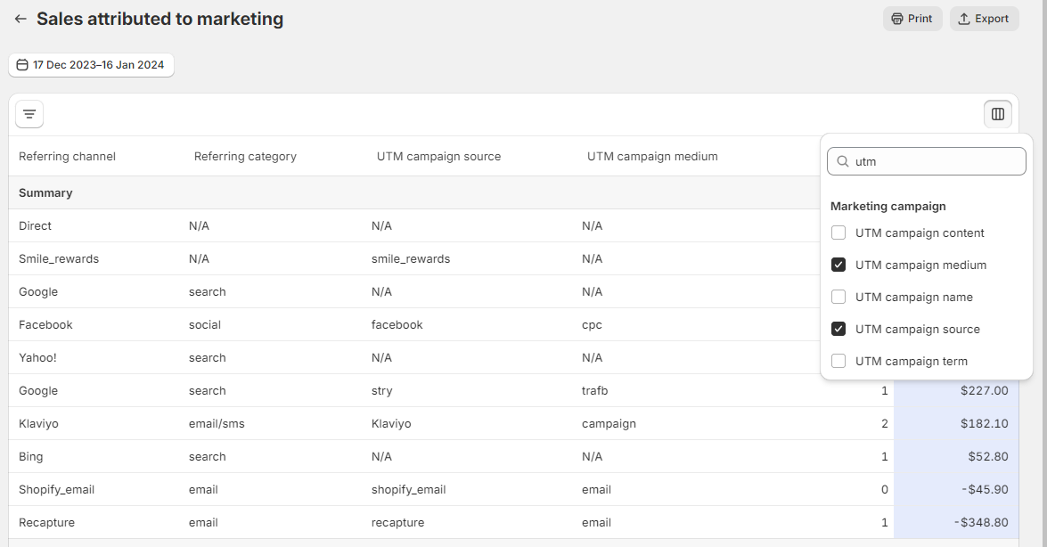Image resolution: width=1047 pixels, height=547 pixels.
Task: Sort by the Referring channel column header
Action: 67,157
